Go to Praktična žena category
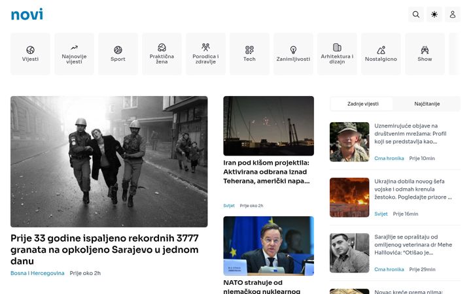Image resolution: width=471 pixels, height=294 pixels. coord(162,54)
